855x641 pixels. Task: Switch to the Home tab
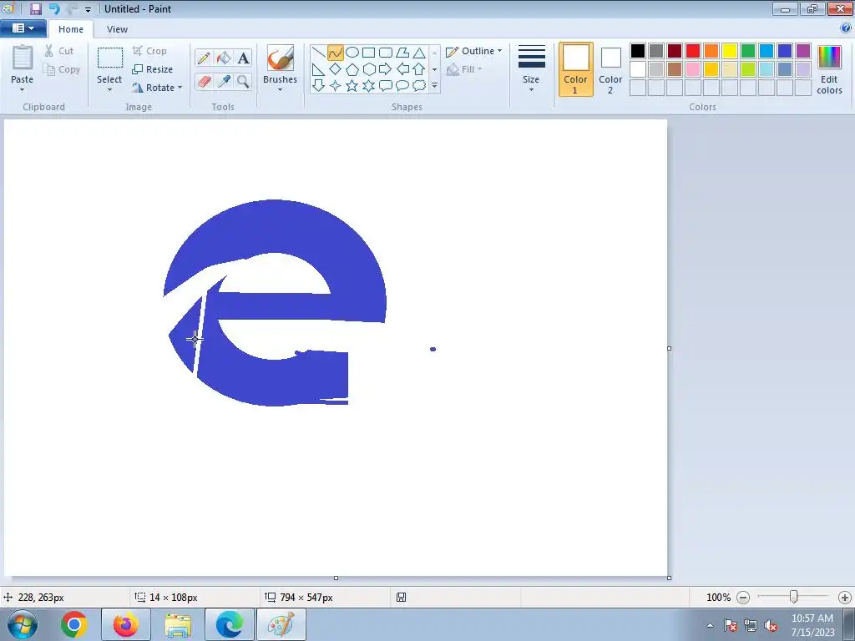pos(71,29)
